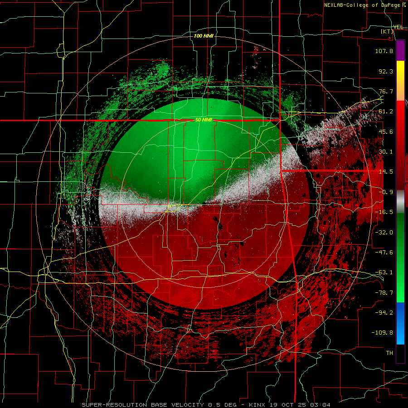Viewport: 408px width, 408px height.
Task: Select the 76.7 scale value
Action: tap(386, 91)
